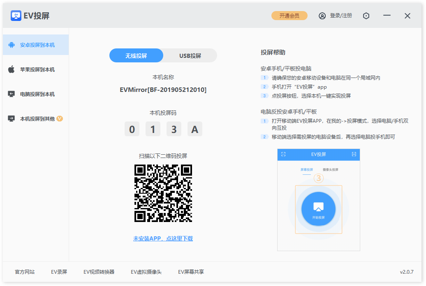The height and width of the screenshot is (286, 426).
Task: Open EV录屏 from the footer
Action: pyautogui.click(x=59, y=272)
